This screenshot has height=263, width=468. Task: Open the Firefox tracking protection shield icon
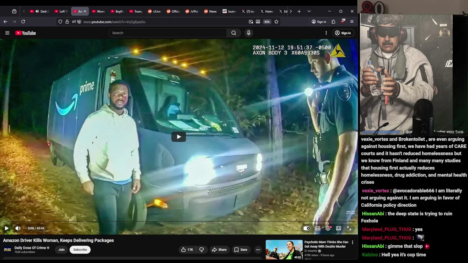coord(60,22)
